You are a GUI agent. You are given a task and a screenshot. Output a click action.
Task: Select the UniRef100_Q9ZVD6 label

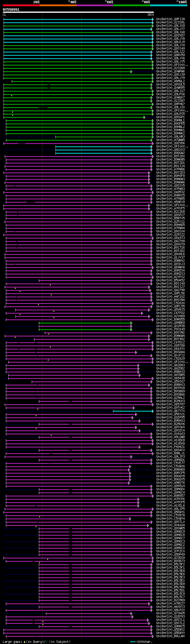point(170,143)
